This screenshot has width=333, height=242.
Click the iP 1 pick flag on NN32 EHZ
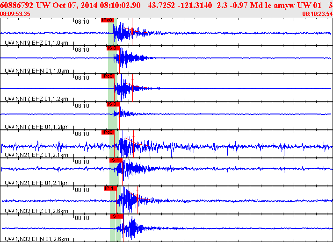coord(110,188)
